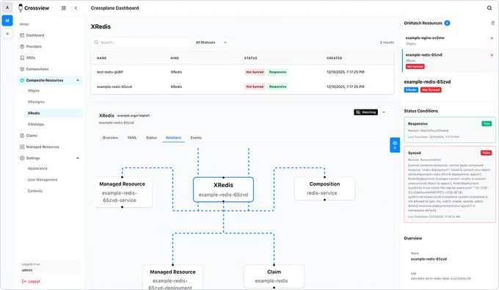Collapse the Composite Resources submenu chevron

[78, 80]
